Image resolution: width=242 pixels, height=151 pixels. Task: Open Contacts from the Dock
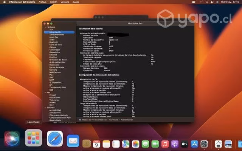click(x=87, y=144)
